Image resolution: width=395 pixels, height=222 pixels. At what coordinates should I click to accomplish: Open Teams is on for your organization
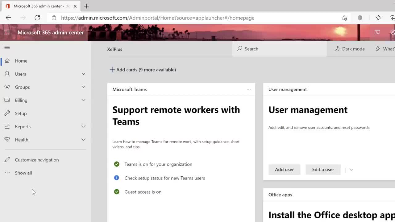pos(158,164)
